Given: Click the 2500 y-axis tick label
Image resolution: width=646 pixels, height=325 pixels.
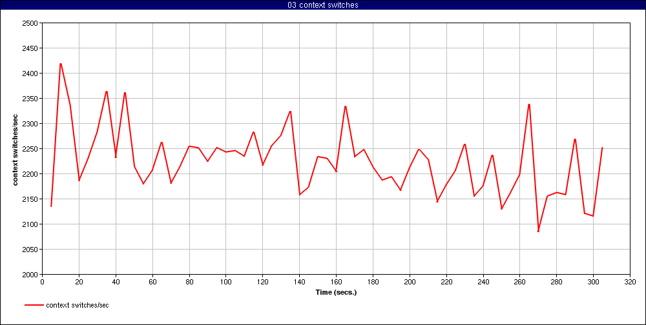Looking at the screenshot, I should (x=31, y=23).
